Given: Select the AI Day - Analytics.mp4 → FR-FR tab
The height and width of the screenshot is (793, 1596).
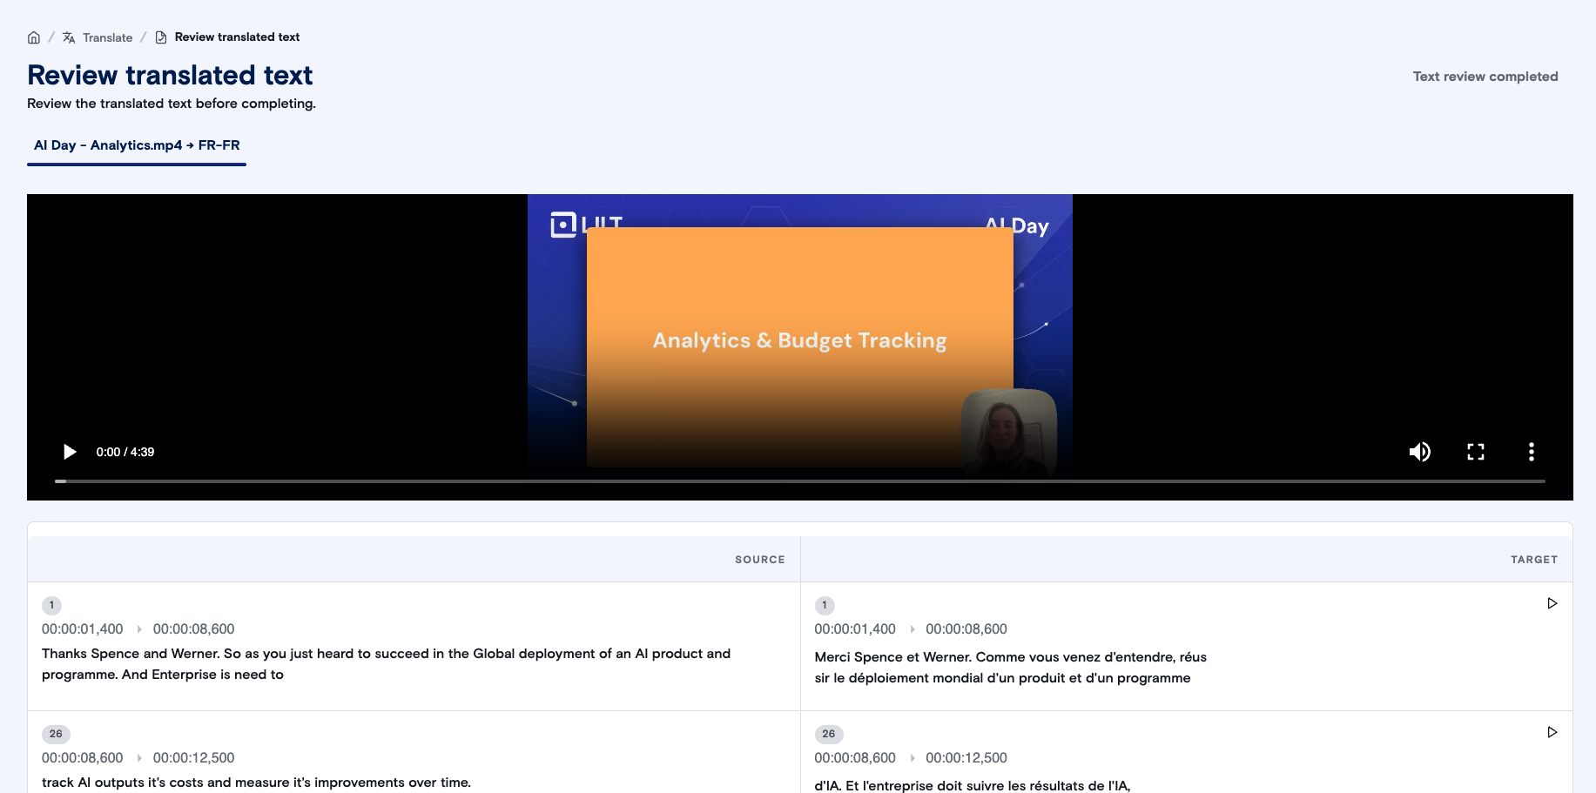Looking at the screenshot, I should [137, 145].
